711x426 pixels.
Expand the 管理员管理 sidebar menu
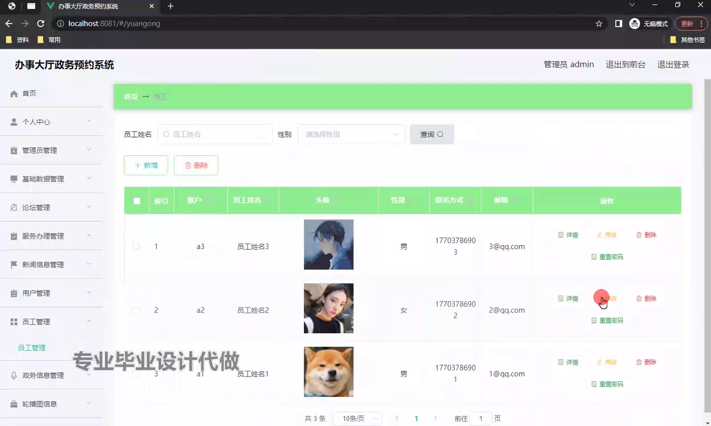[x=51, y=150]
